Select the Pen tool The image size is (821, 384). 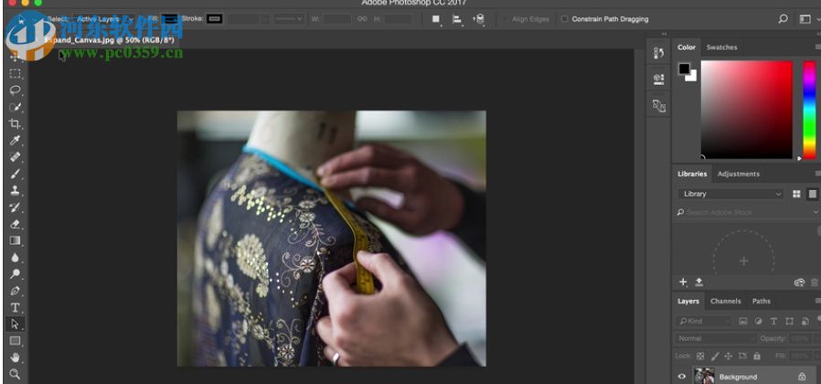tap(15, 291)
